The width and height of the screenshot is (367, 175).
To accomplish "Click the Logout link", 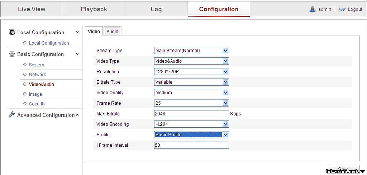I will point(355,9).
